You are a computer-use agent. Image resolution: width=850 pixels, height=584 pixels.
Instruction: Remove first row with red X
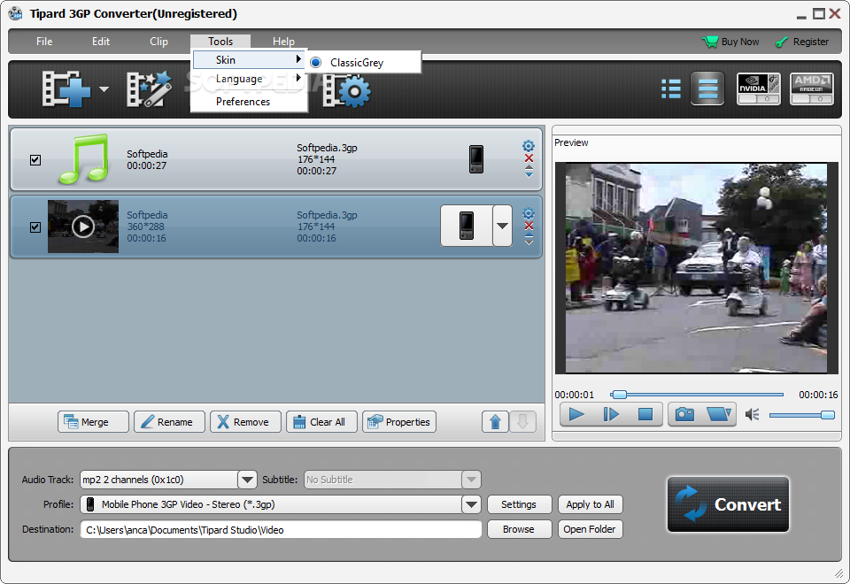[529, 158]
